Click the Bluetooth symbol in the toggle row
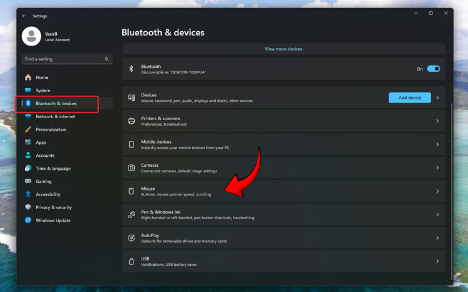Screen dimensions: 468x292 pos(131,68)
